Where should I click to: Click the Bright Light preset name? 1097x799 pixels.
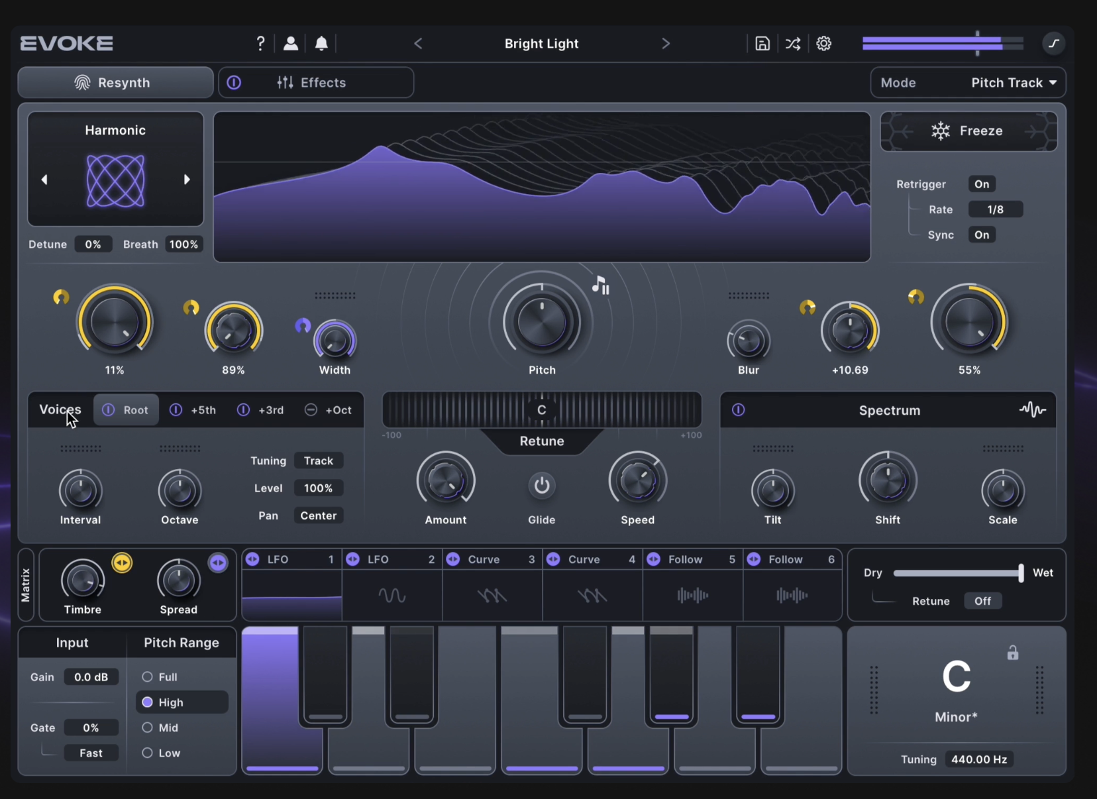pyautogui.click(x=542, y=44)
